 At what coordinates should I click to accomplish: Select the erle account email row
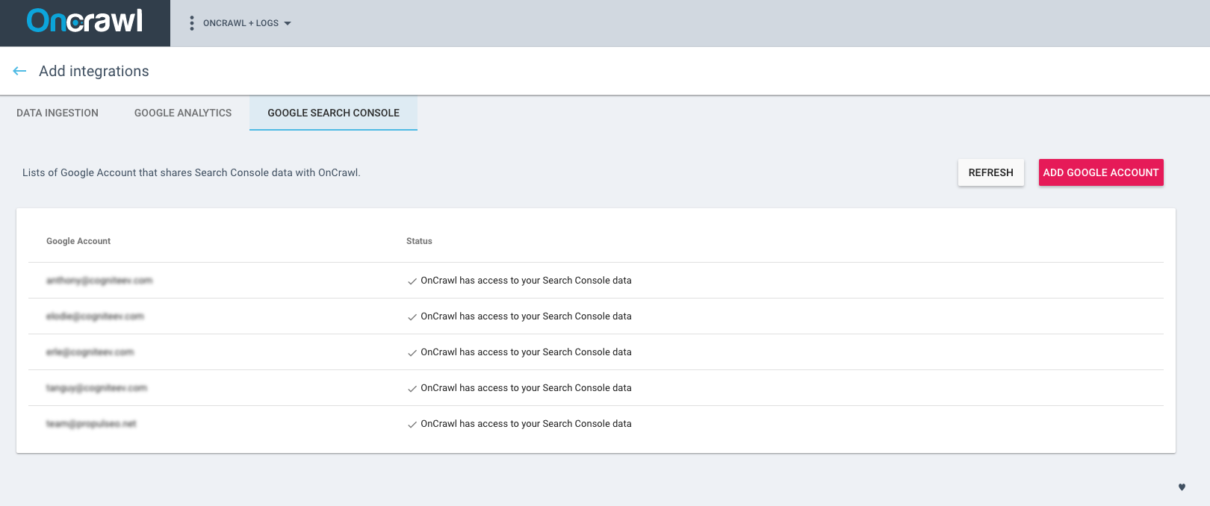[x=596, y=352]
